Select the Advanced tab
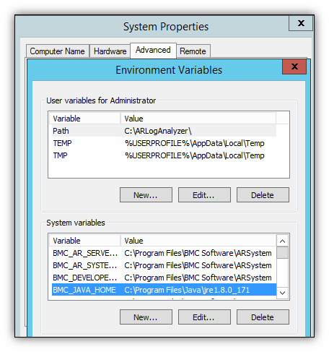329x352 pixels. point(153,50)
